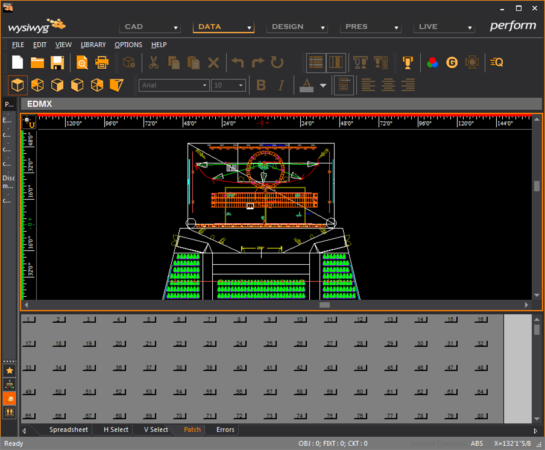Toggle the text wrap alignment button
Viewport: 545px width, 450px height.
[x=344, y=86]
